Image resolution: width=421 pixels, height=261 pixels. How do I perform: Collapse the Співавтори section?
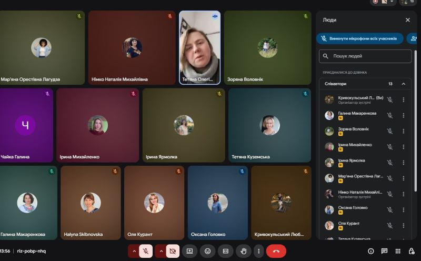(x=404, y=84)
